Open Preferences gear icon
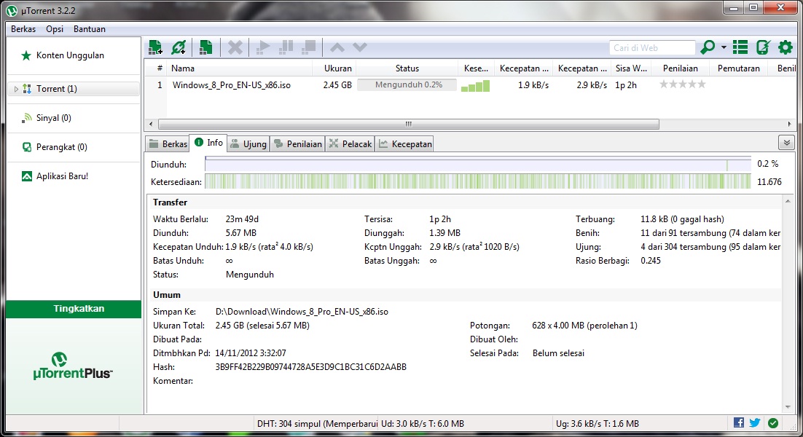803x437 pixels. (x=786, y=47)
